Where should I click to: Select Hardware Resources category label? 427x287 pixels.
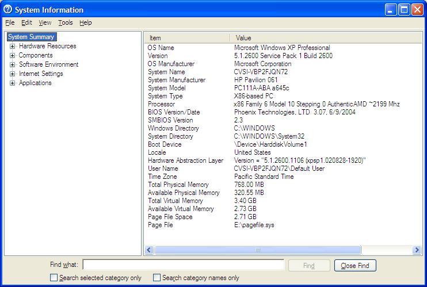click(48, 46)
